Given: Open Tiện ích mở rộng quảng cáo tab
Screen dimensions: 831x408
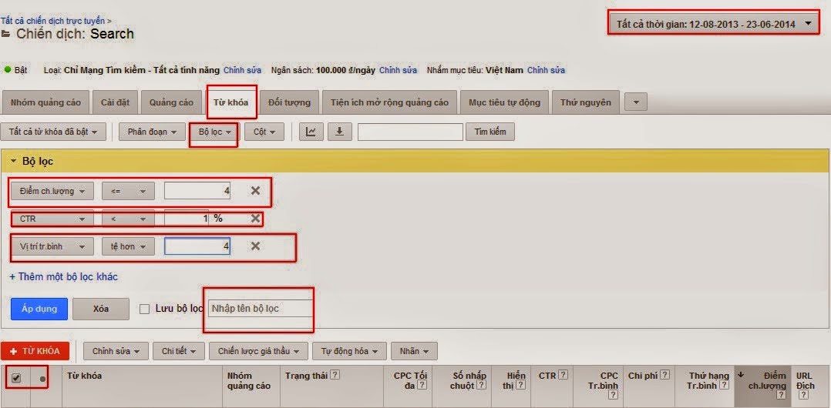Looking at the screenshot, I should (x=389, y=102).
